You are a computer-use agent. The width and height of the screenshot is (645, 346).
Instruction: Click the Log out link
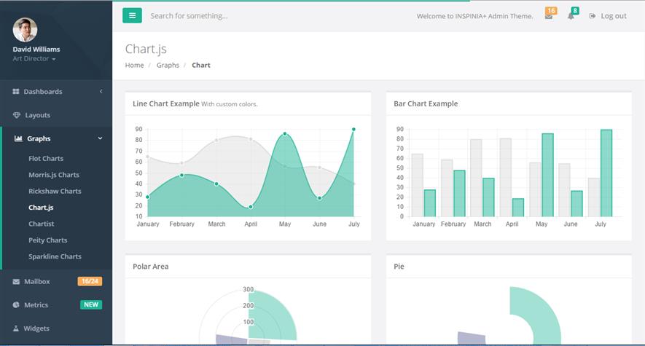tap(608, 16)
